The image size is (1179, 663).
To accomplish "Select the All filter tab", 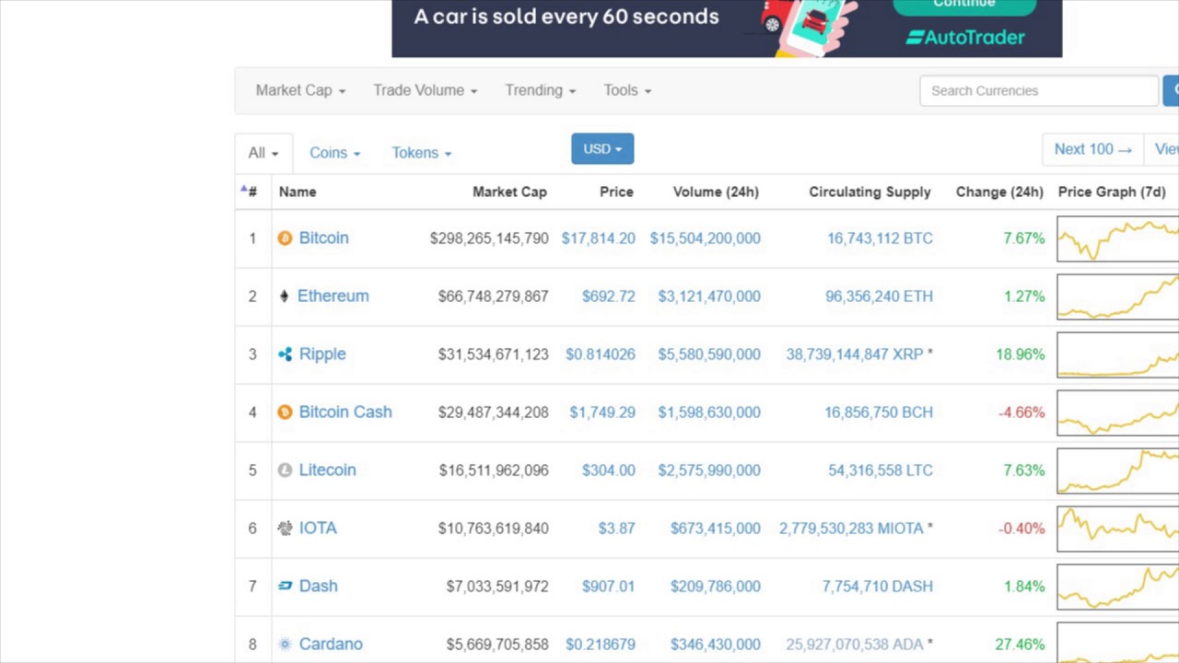I will (x=263, y=153).
